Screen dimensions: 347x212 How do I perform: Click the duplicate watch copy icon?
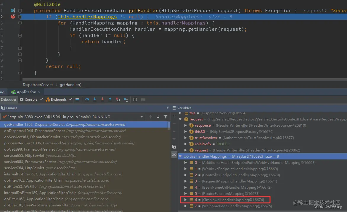(x=174, y=146)
